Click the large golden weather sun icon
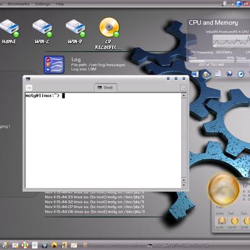This screenshot has width=250, height=250. click(224, 189)
